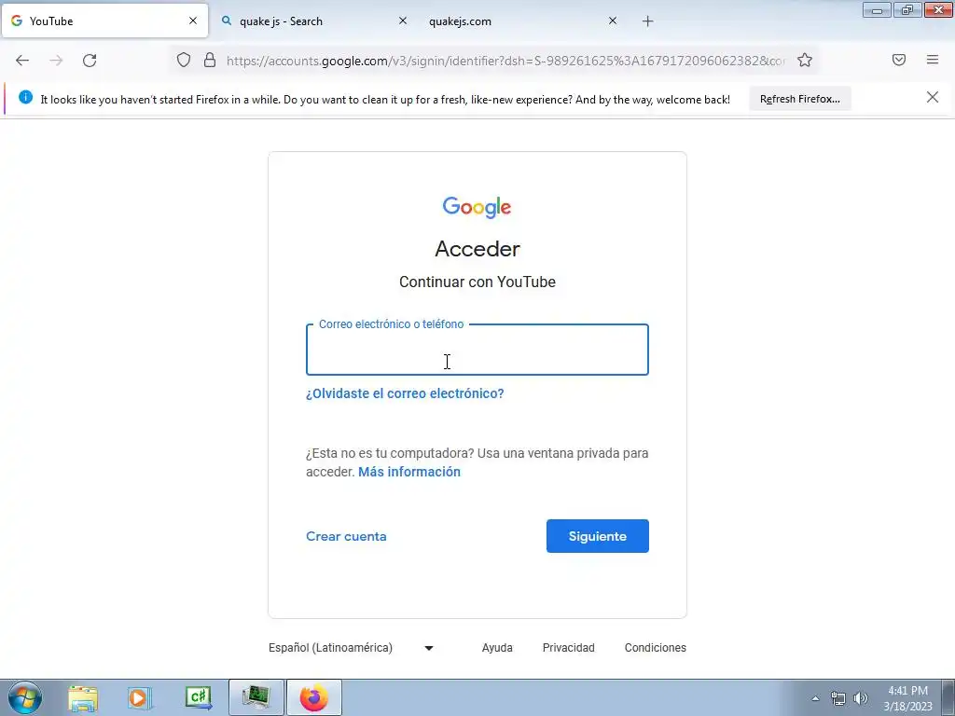Open the Español (Latinoamérica) language dropdown
955x716 pixels.
tap(352, 648)
